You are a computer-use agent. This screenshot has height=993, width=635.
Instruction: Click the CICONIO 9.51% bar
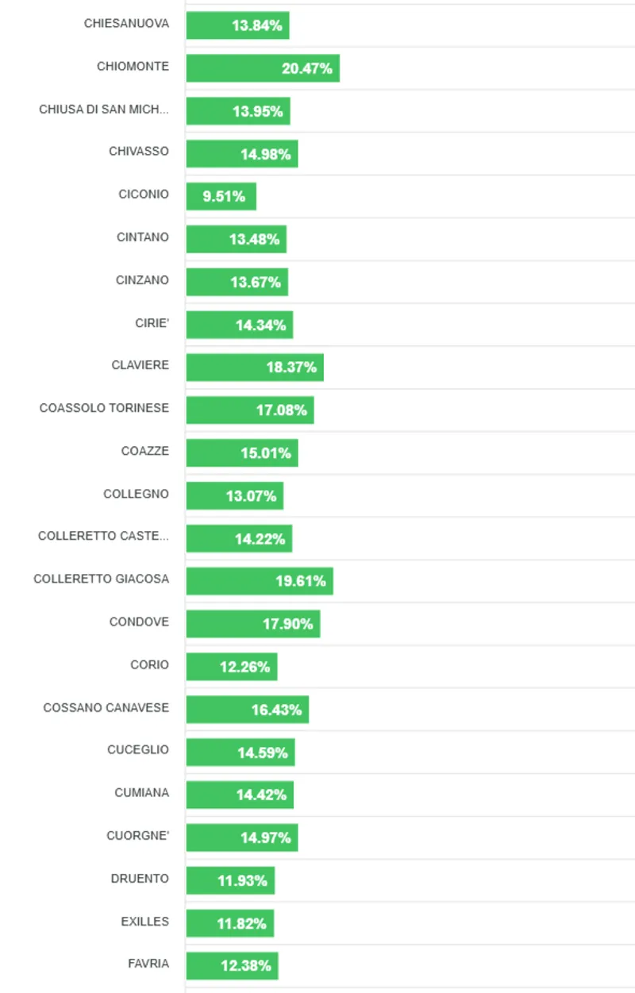click(221, 196)
